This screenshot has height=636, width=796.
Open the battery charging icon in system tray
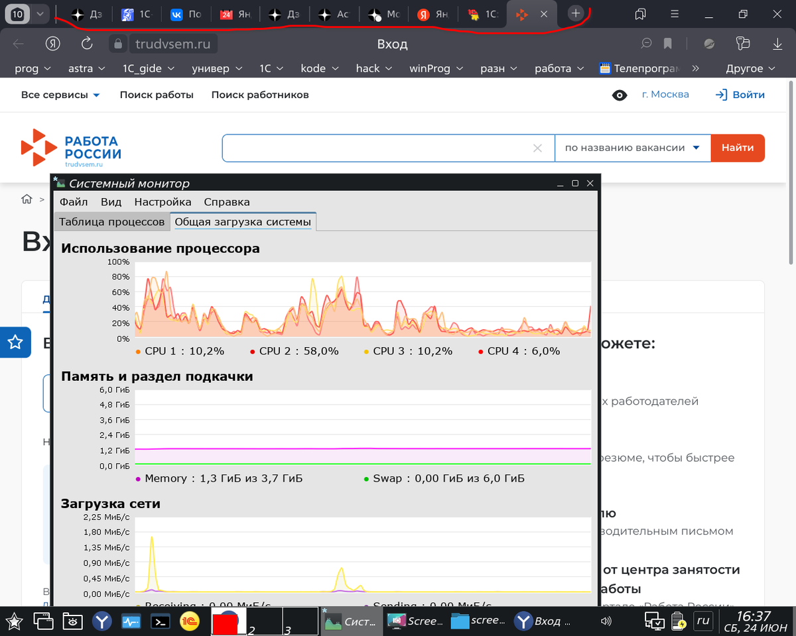click(679, 621)
